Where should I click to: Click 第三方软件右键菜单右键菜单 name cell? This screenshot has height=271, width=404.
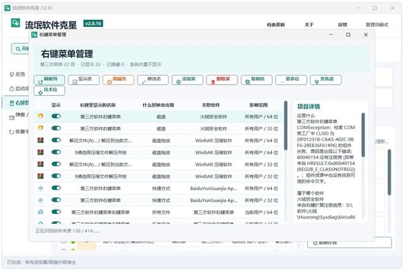click(x=100, y=212)
